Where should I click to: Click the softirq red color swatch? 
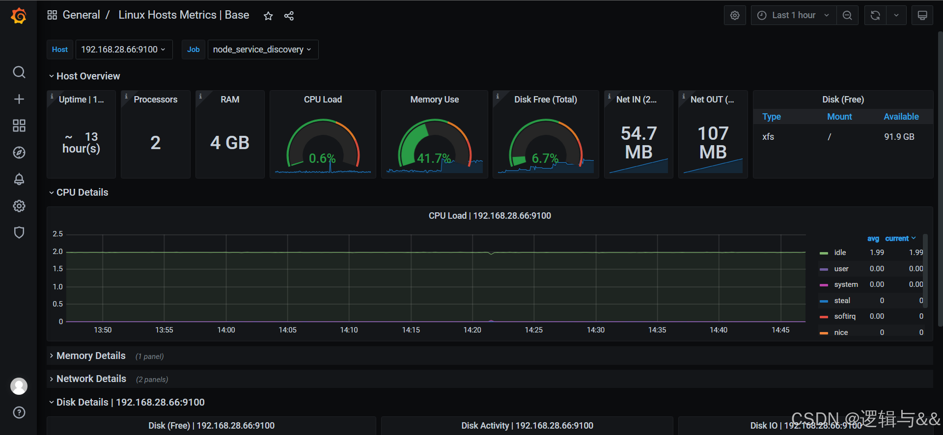(824, 317)
